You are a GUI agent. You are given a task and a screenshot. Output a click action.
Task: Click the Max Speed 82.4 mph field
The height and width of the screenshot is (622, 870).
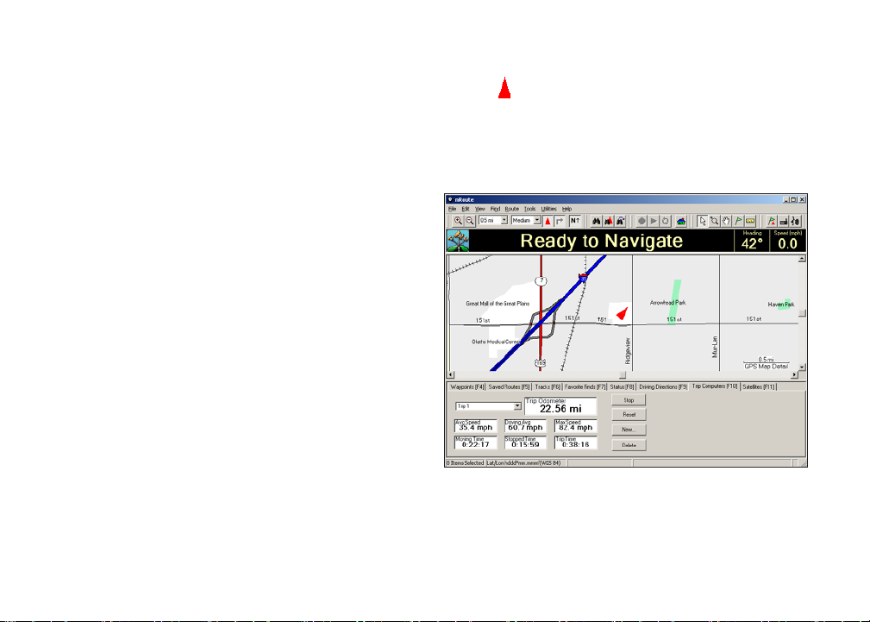pyautogui.click(x=576, y=426)
